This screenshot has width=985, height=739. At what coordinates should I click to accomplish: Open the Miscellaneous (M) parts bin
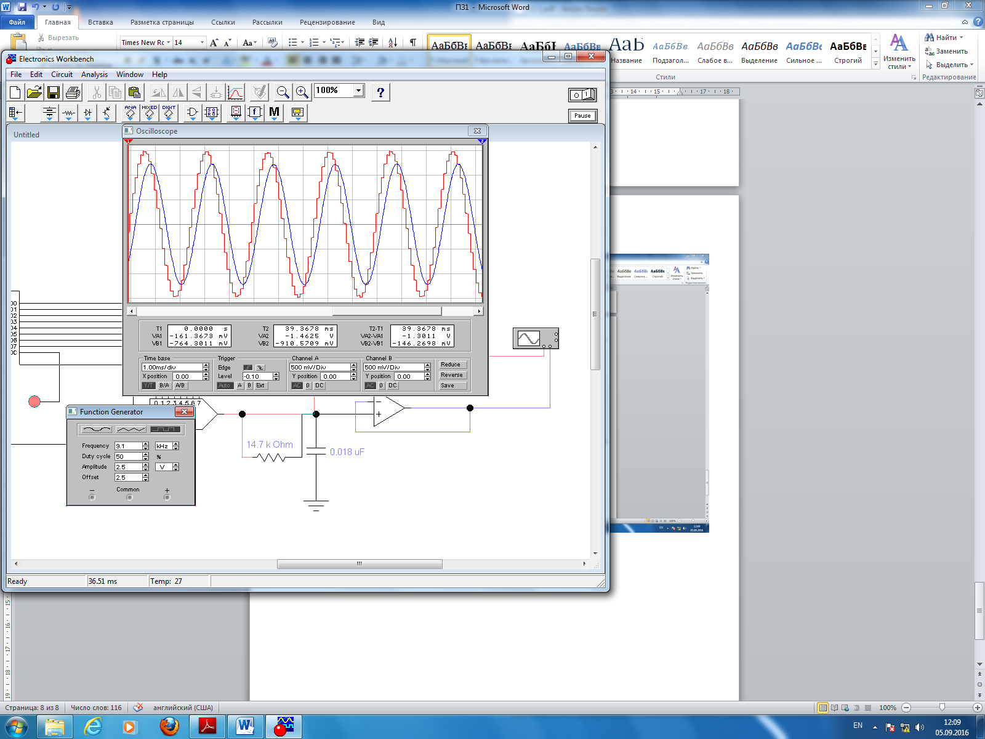click(274, 113)
